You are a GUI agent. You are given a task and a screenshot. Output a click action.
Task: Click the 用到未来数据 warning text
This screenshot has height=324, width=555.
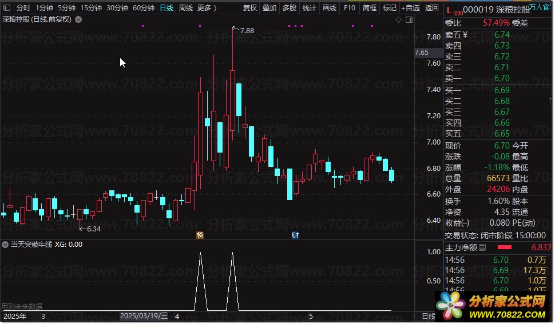pos(22,306)
